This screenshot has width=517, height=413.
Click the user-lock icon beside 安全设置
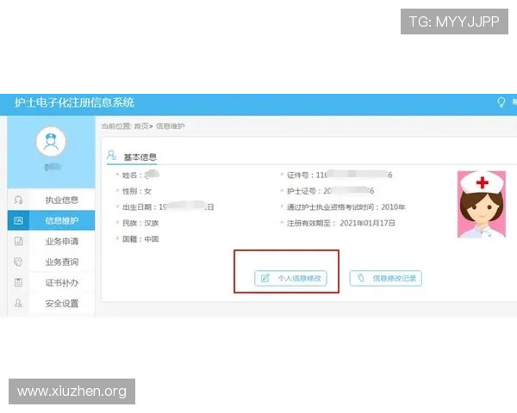pos(18,303)
